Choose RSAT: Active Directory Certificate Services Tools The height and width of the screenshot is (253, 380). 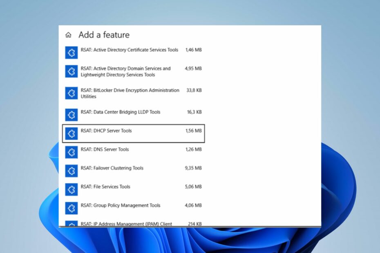[130, 50]
